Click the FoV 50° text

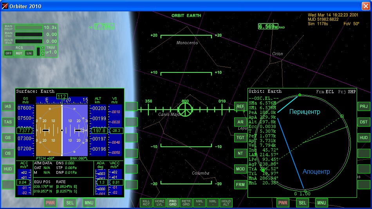351,24
